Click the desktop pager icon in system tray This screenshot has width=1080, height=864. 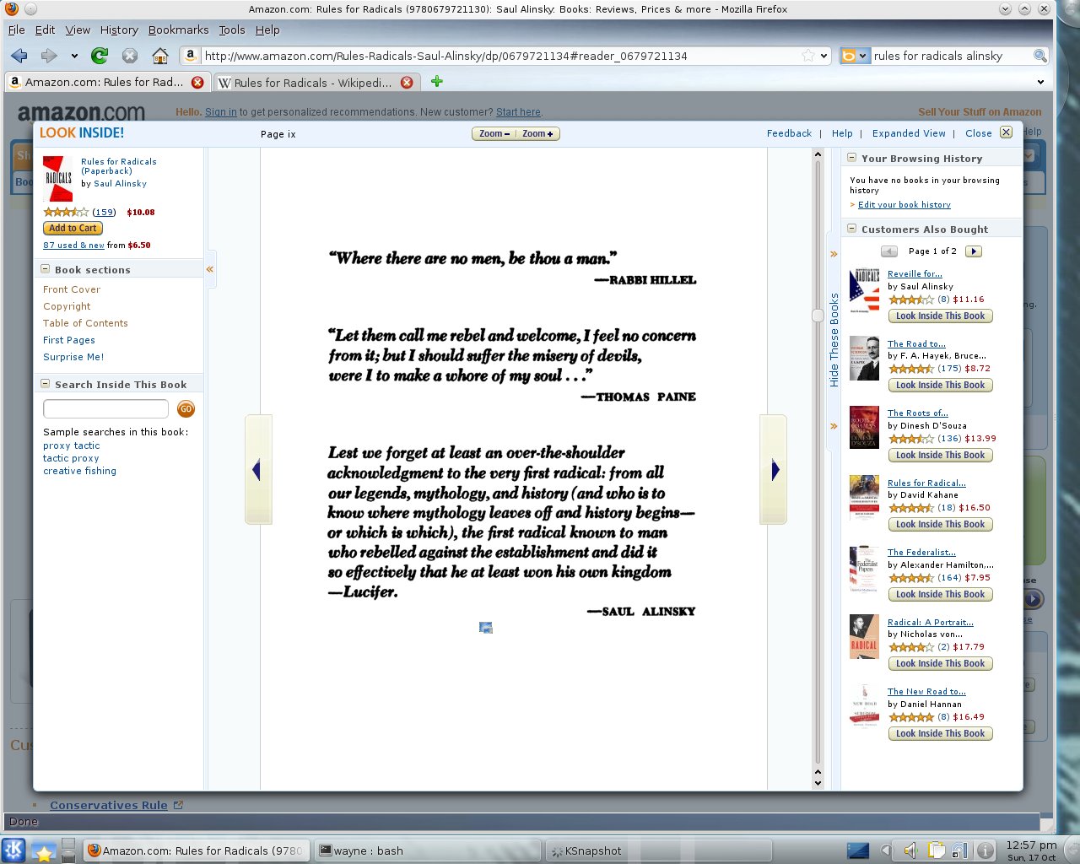click(x=858, y=850)
